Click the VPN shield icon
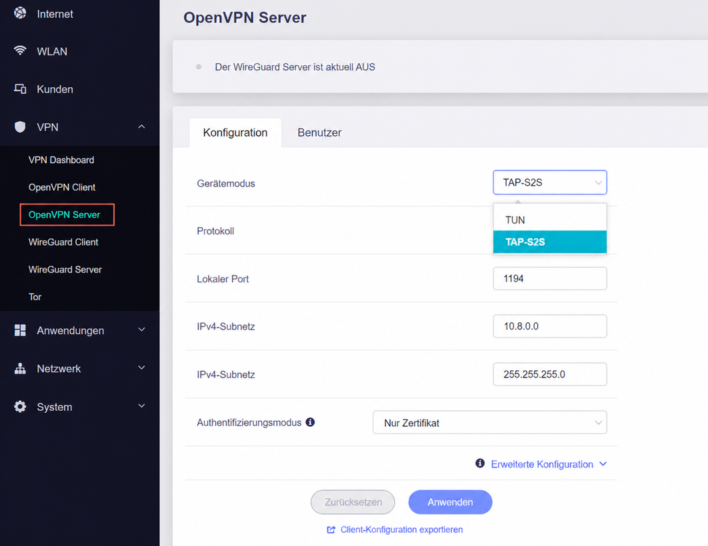This screenshot has width=708, height=546. pyautogui.click(x=20, y=127)
